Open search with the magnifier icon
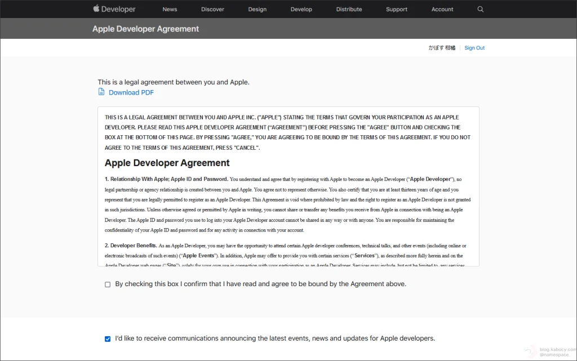The image size is (577, 361). (x=481, y=9)
